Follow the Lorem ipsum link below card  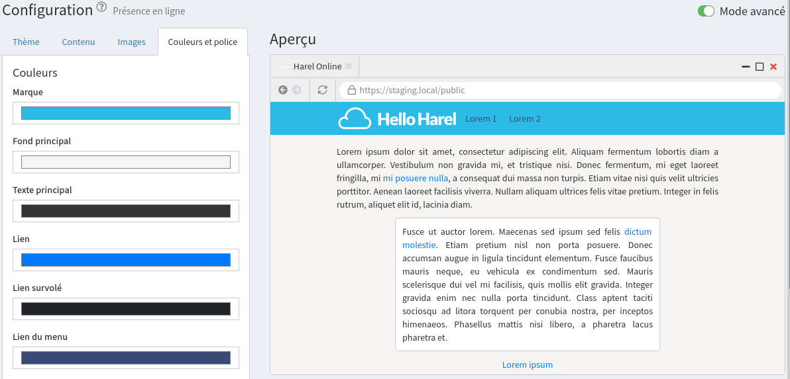coord(527,365)
